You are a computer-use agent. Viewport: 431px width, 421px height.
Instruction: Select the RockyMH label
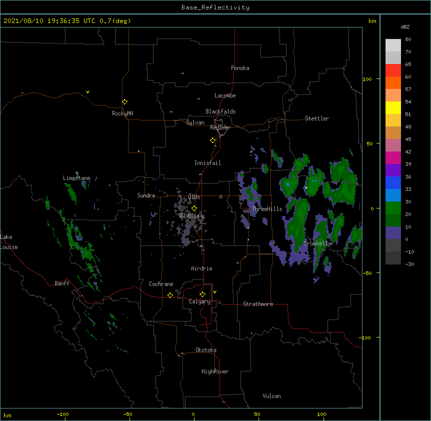coord(122,113)
